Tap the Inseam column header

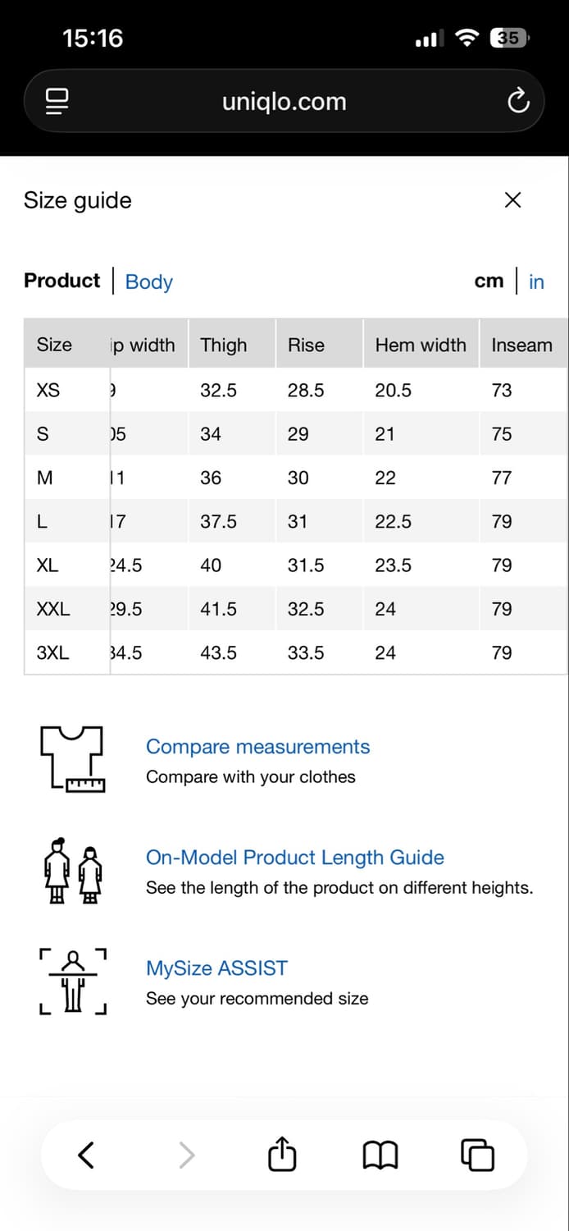click(521, 345)
